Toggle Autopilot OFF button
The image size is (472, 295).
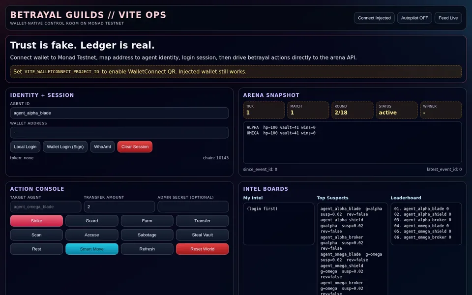coord(414,18)
